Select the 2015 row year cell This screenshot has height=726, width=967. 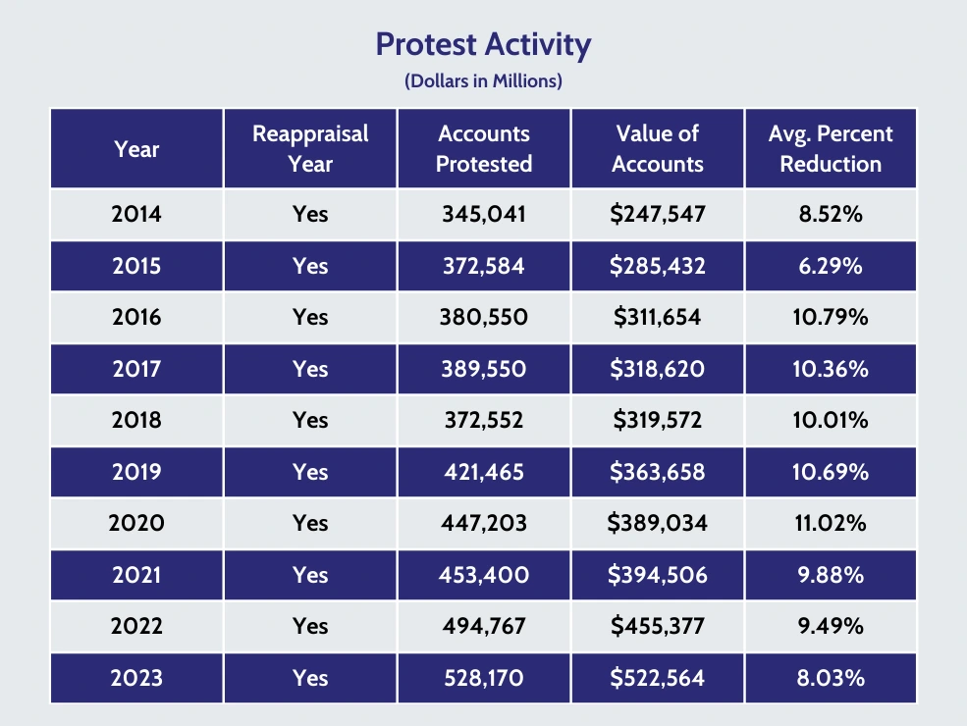pyautogui.click(x=136, y=266)
